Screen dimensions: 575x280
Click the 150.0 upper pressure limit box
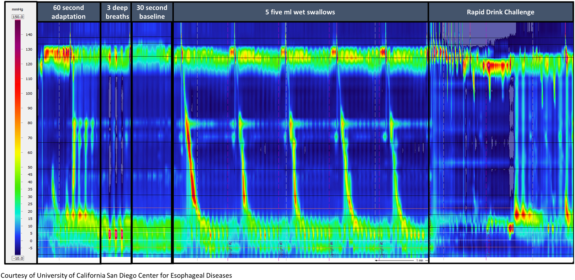point(18,17)
